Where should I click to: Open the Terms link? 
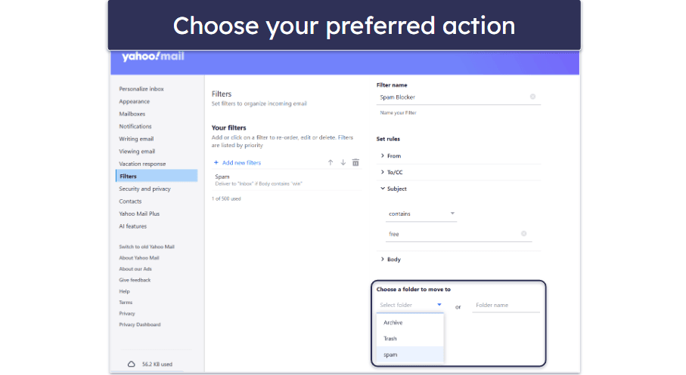coord(126,303)
